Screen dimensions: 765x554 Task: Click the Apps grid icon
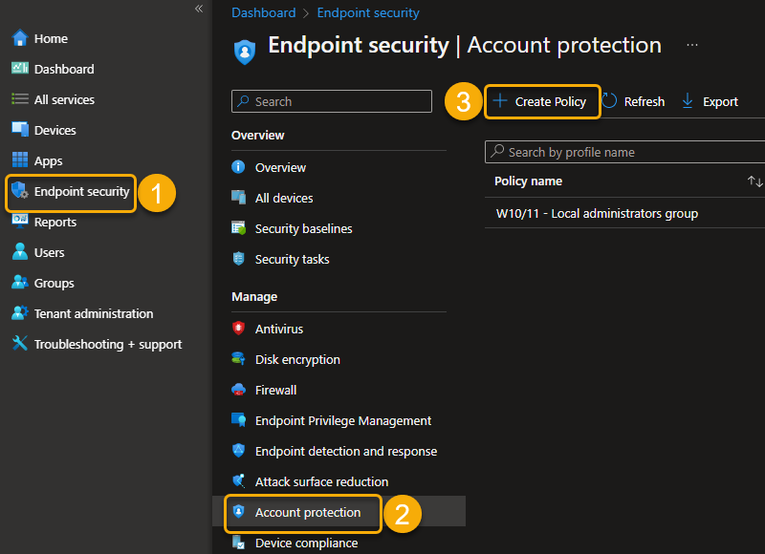19,160
